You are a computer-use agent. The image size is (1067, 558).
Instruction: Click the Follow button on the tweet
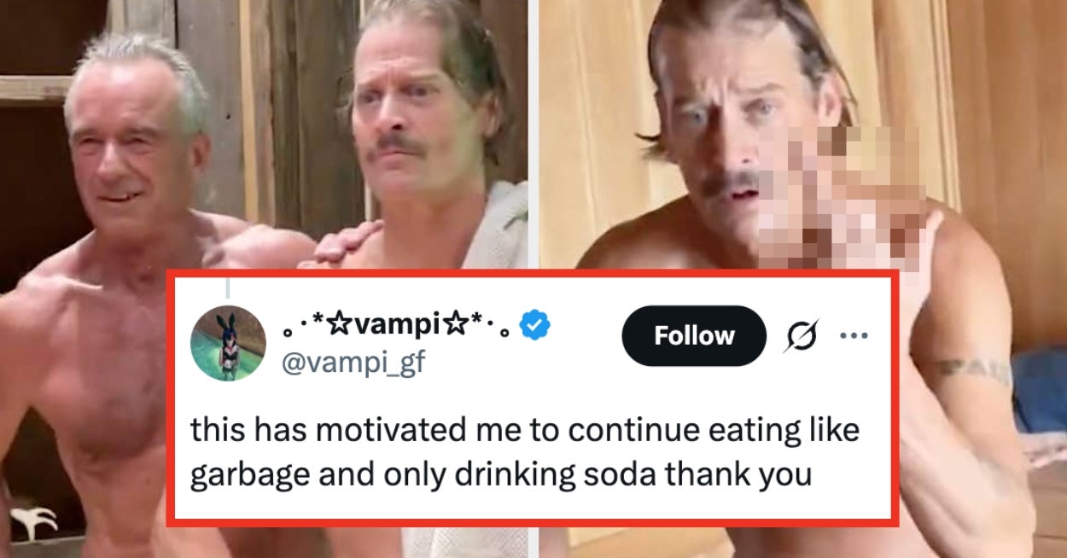(x=693, y=335)
